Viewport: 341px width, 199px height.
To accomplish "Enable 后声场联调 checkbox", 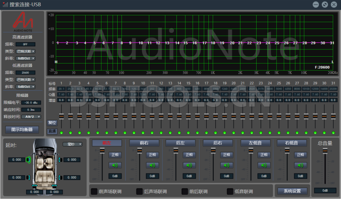I will point(139,191).
